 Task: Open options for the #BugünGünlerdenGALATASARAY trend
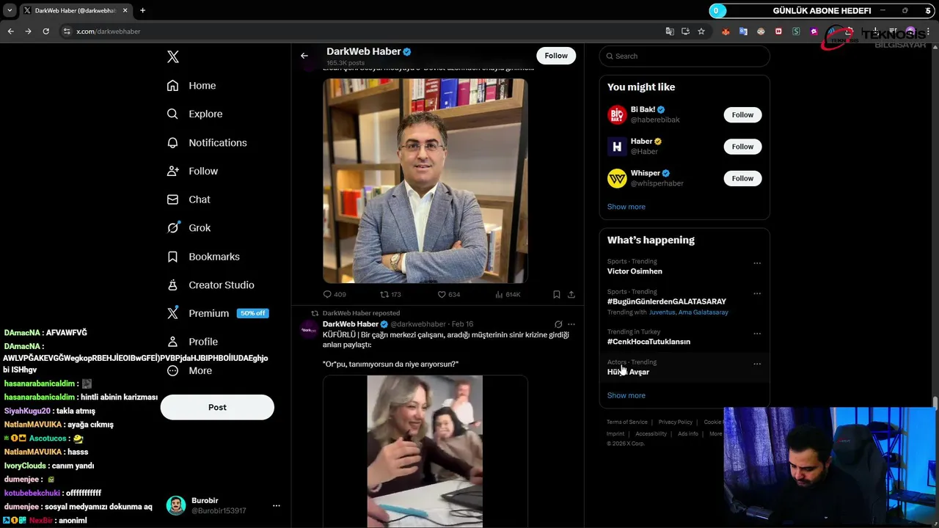pyautogui.click(x=757, y=293)
